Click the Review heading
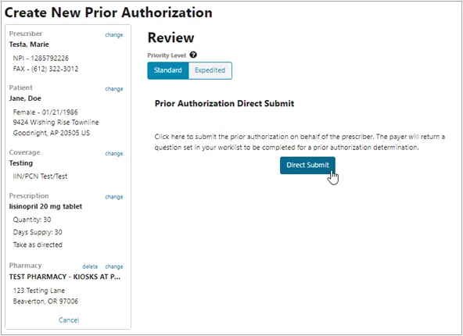The image size is (463, 336). (x=170, y=38)
